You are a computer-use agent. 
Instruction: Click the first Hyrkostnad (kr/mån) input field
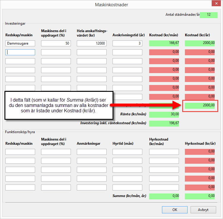(x=164, y=152)
